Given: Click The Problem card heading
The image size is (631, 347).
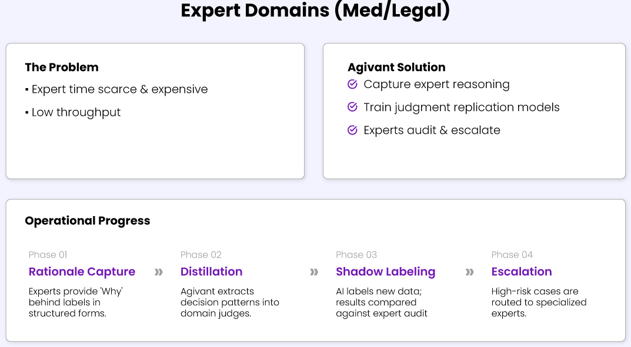Looking at the screenshot, I should coord(62,68).
